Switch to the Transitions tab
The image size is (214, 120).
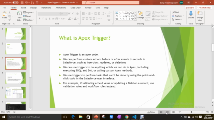[x=46, y=8]
